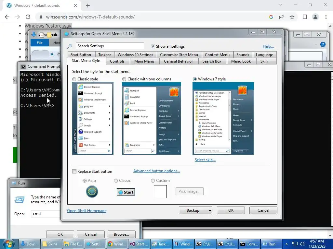Viewport: 333px width, 249px height.
Task: Click the blue help question mark icon
Action: [323, 44]
